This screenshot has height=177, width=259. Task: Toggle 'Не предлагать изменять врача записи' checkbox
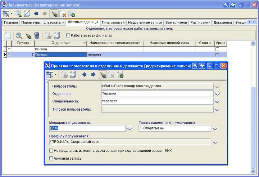pyautogui.click(x=51, y=151)
